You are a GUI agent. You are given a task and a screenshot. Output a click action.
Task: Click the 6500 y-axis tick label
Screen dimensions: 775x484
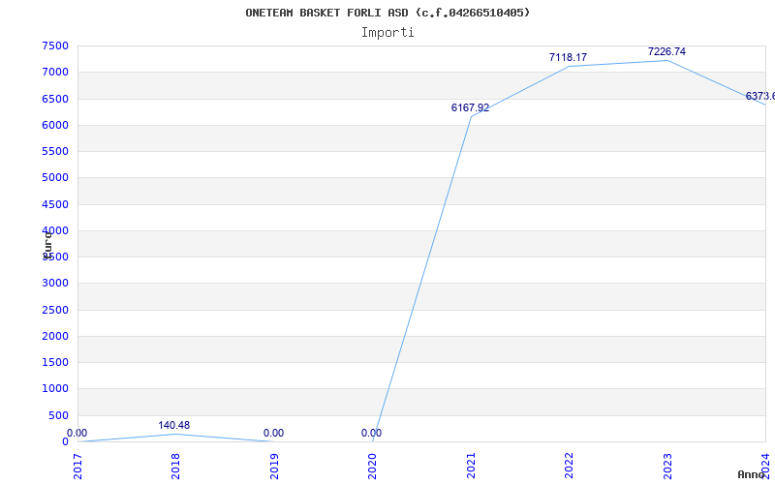[x=55, y=99]
